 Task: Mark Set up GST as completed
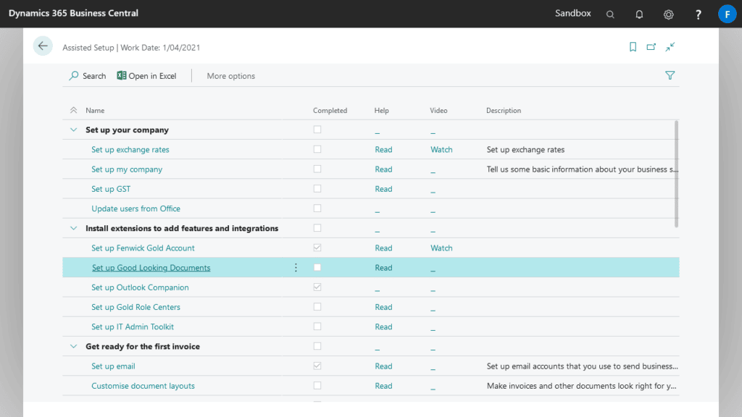[317, 188]
